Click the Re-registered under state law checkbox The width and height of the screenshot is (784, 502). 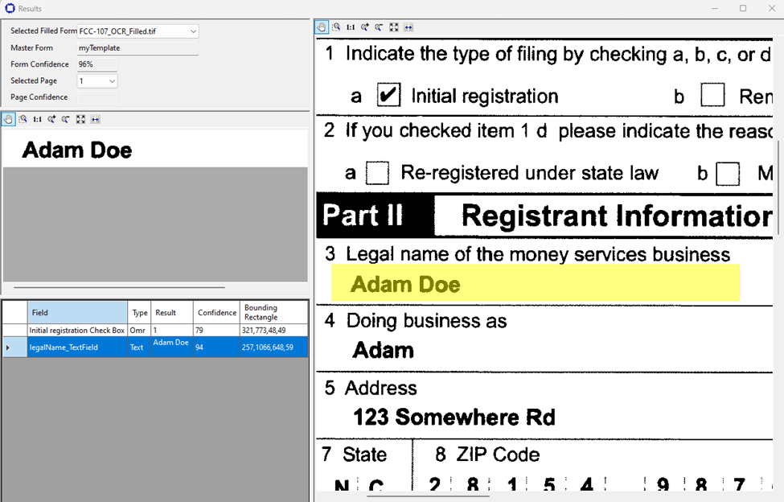coord(377,173)
